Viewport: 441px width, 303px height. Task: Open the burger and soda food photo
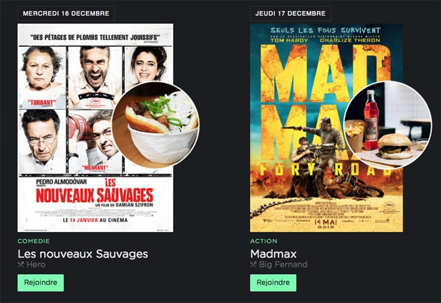point(388,125)
